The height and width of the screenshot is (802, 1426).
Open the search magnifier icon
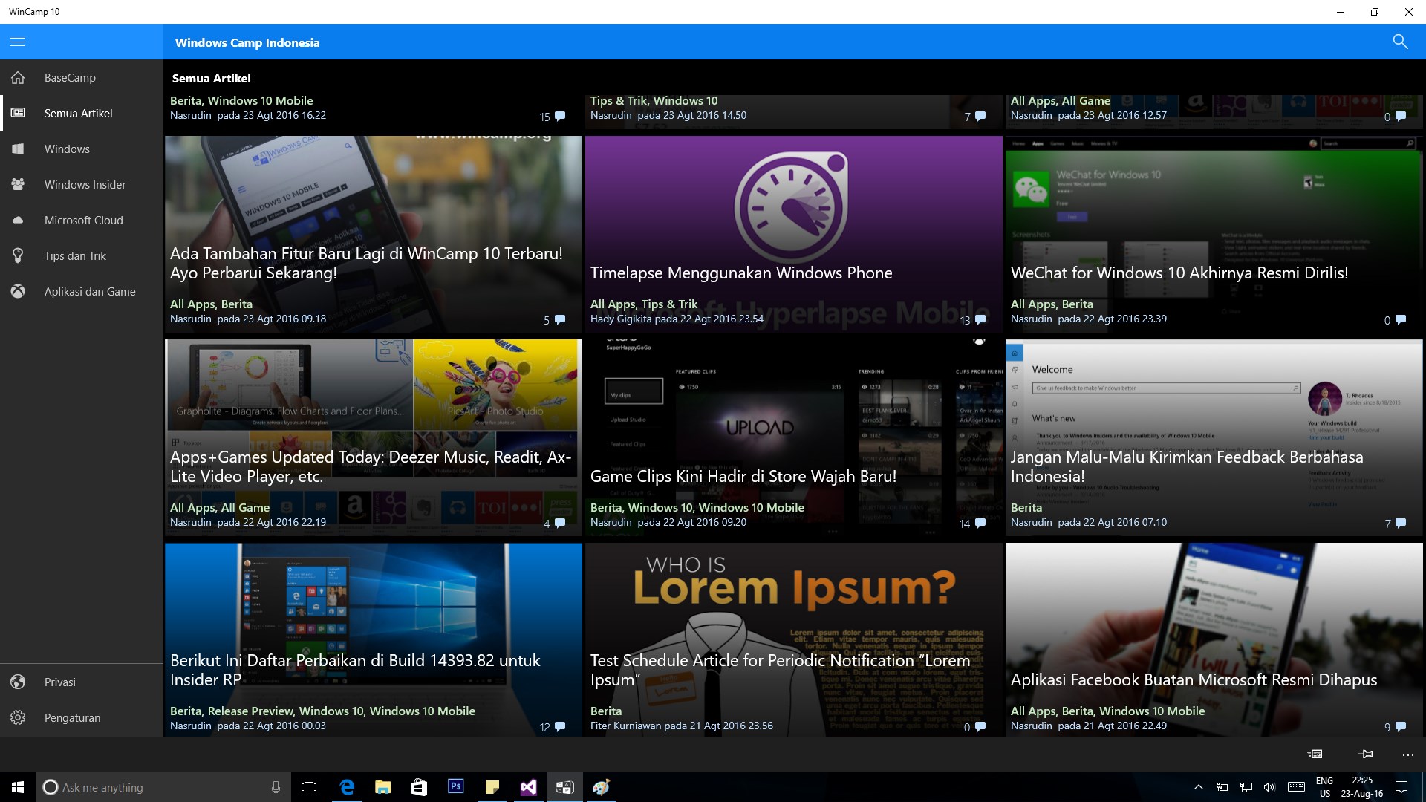pyautogui.click(x=1400, y=42)
